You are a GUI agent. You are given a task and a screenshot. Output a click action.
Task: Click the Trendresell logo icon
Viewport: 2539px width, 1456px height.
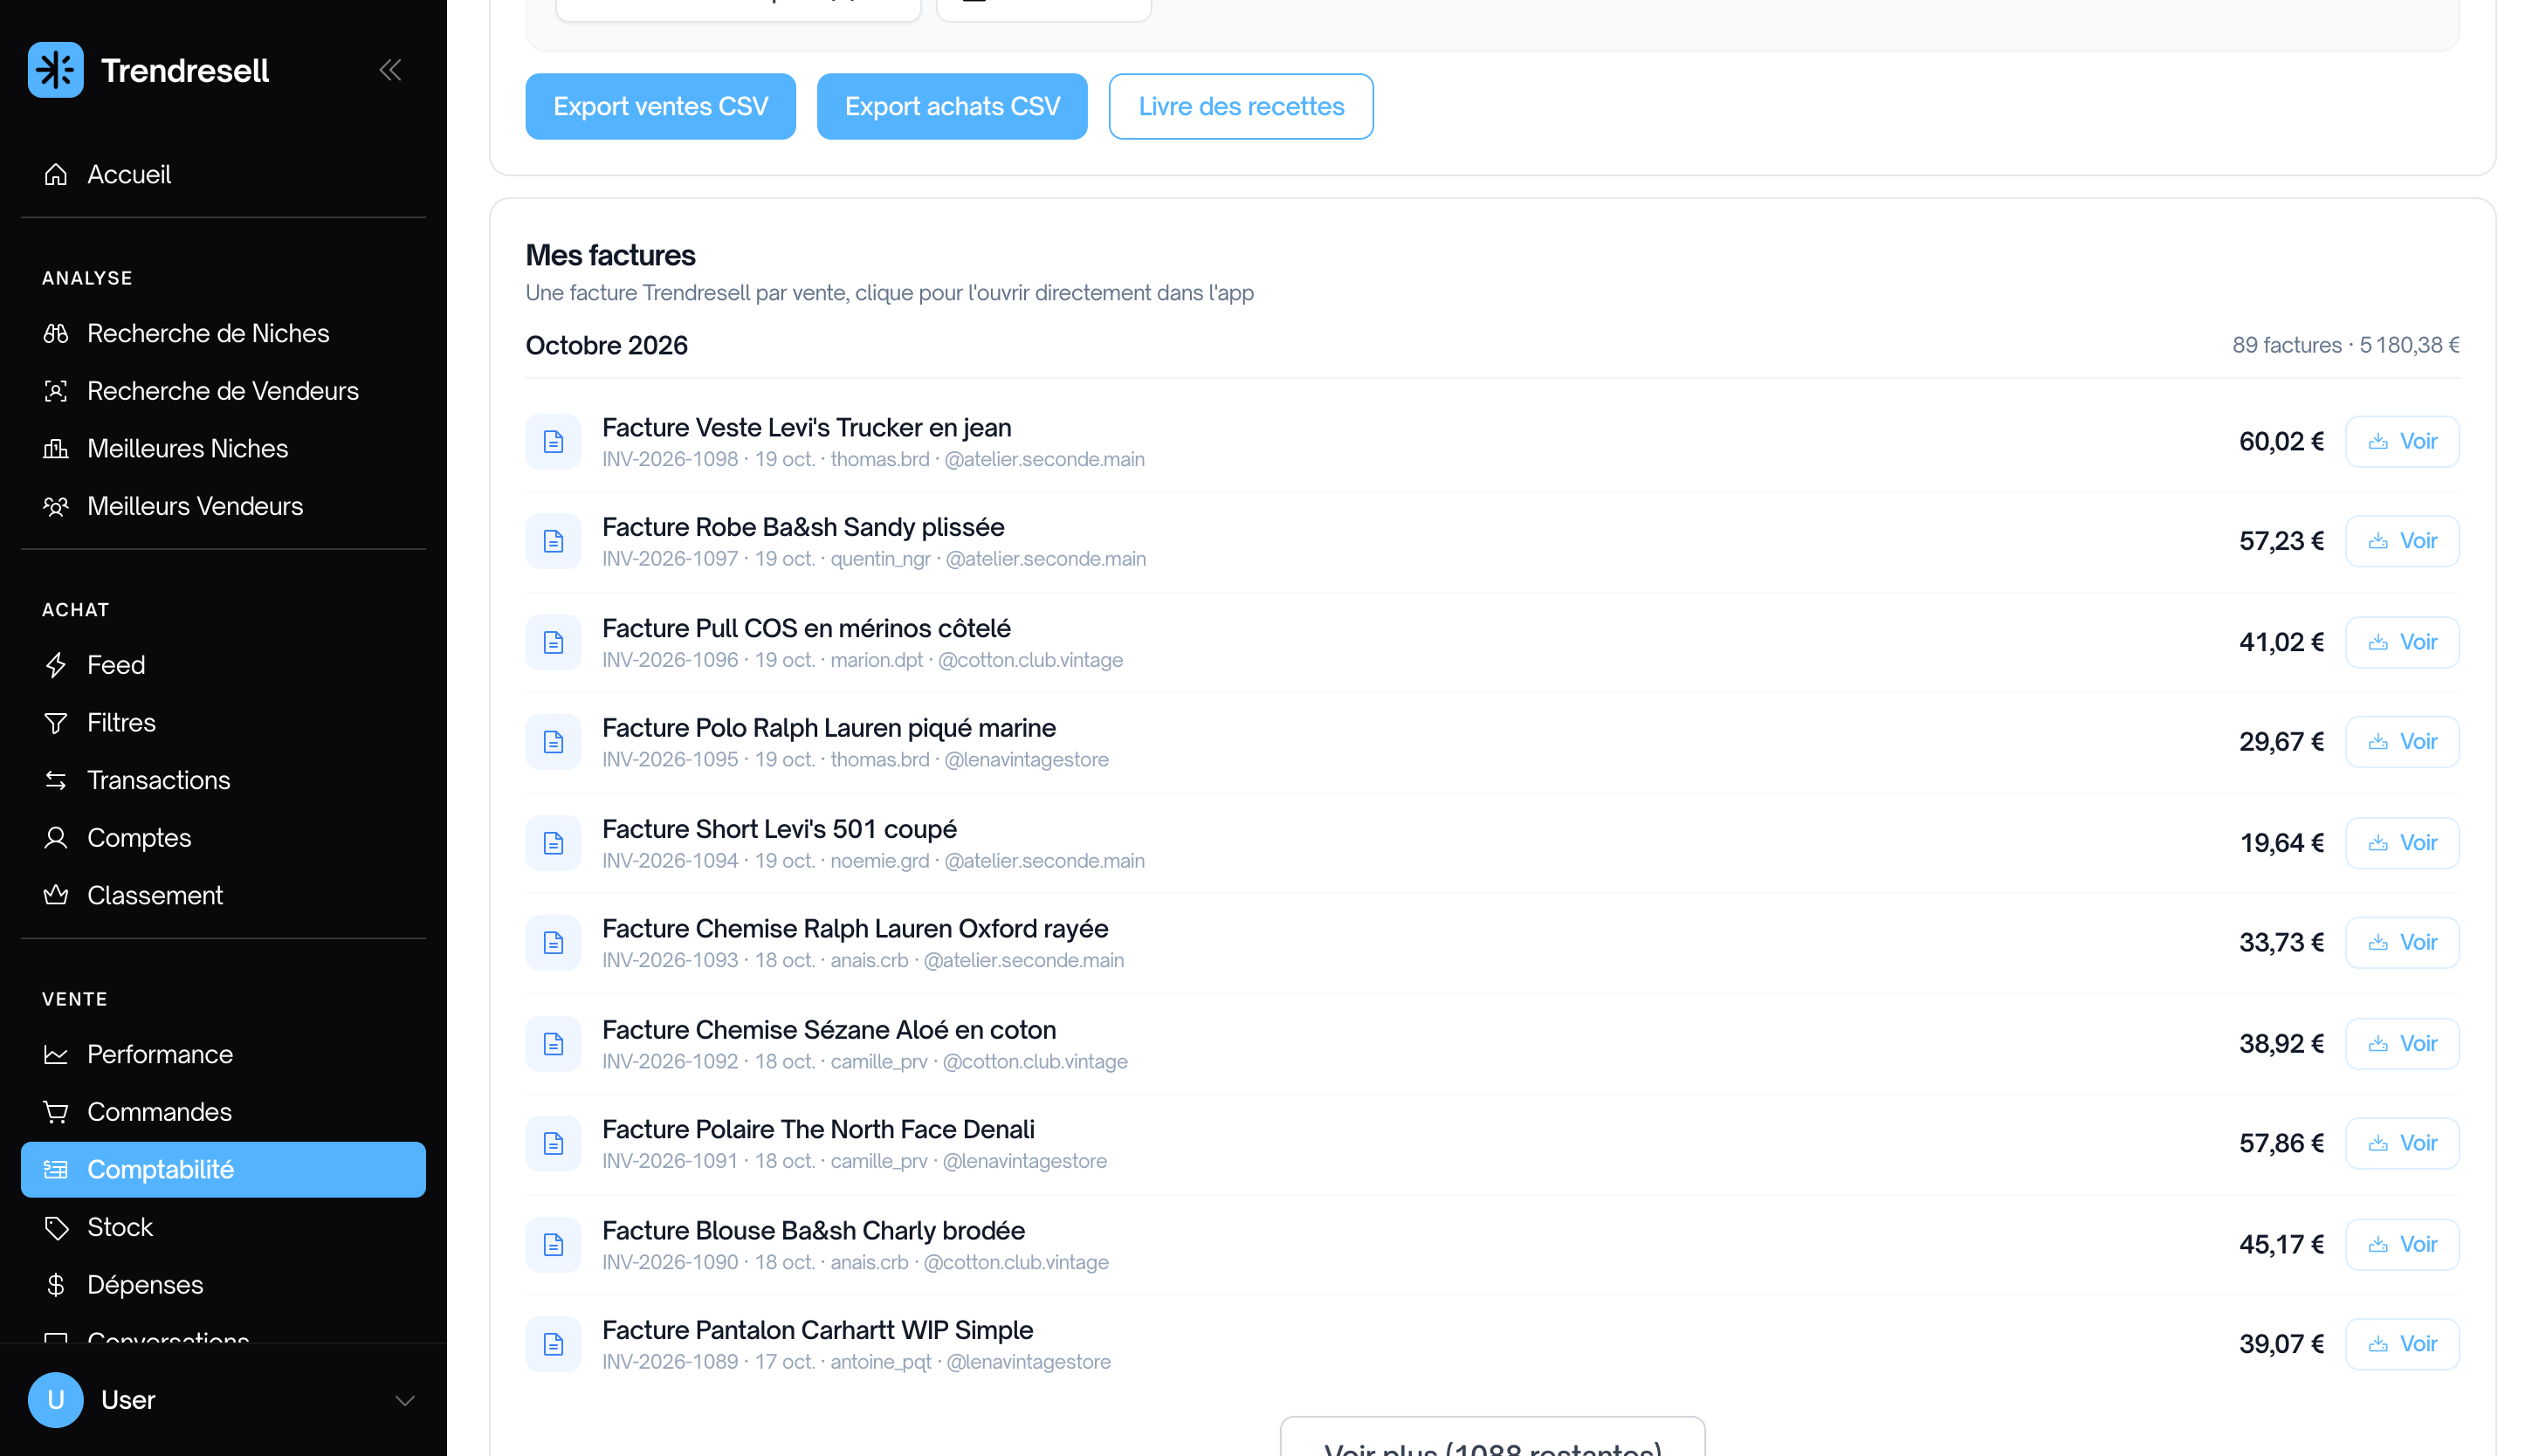pos(56,70)
